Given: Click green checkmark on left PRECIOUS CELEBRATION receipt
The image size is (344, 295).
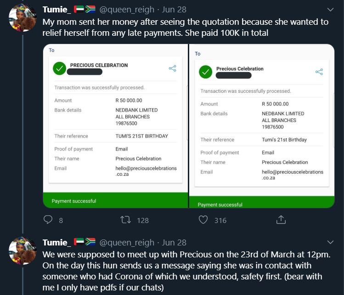Looking at the screenshot, I should click(59, 68).
